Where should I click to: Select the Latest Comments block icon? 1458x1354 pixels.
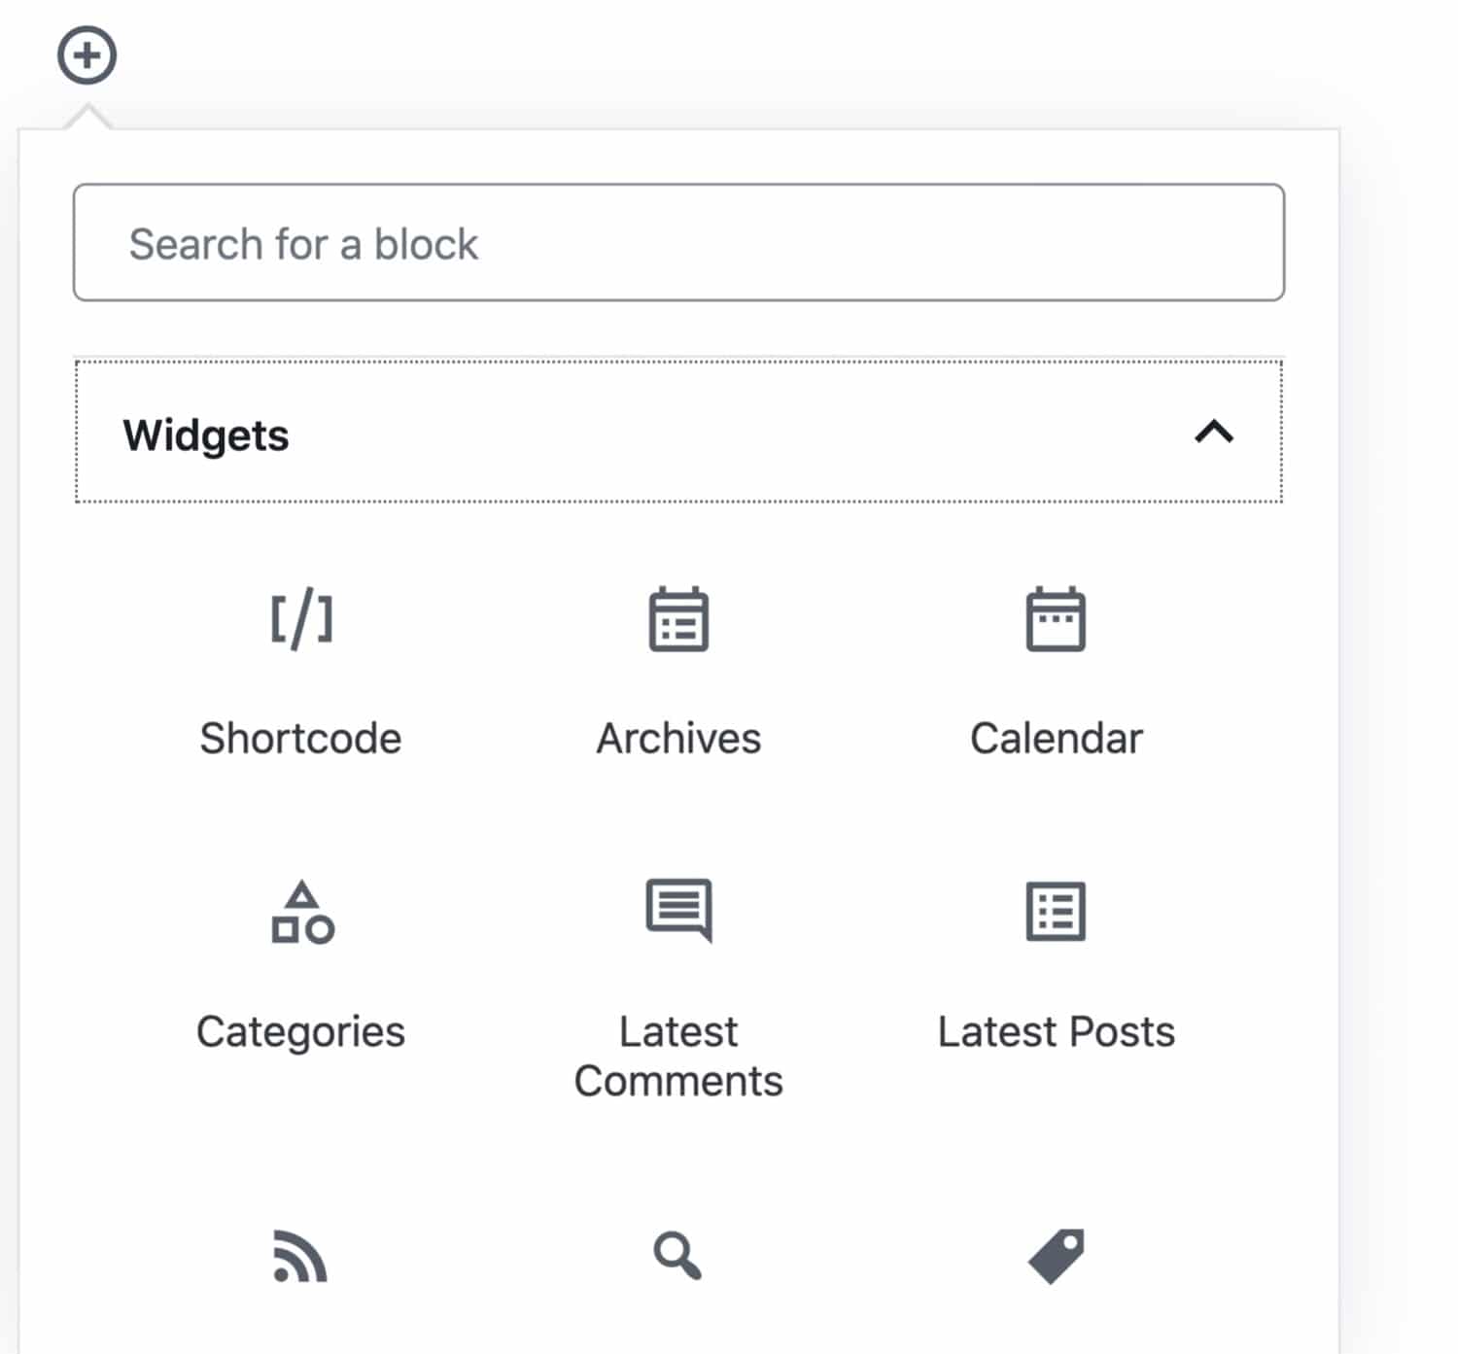678,911
